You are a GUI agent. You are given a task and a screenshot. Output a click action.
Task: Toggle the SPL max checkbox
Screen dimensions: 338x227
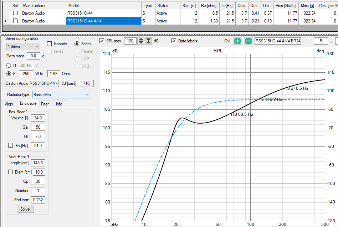coord(102,41)
